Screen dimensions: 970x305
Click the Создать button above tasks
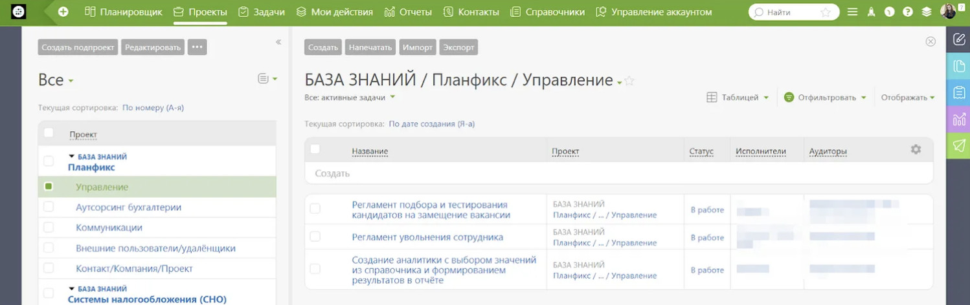coord(323,47)
